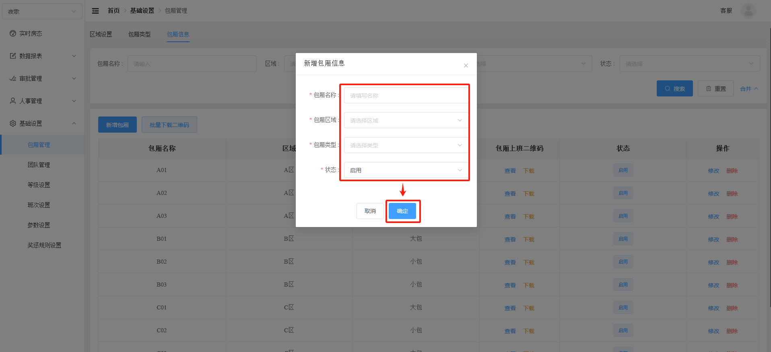Screen dimensions: 771x352
Task: Collapse the 基础设置 menu chevron
Action: pos(74,123)
